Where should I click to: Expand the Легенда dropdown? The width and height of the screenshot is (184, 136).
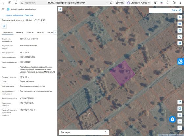84,132
